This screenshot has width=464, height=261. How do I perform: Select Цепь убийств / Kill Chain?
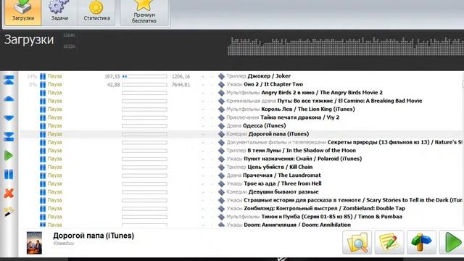[x=280, y=167]
